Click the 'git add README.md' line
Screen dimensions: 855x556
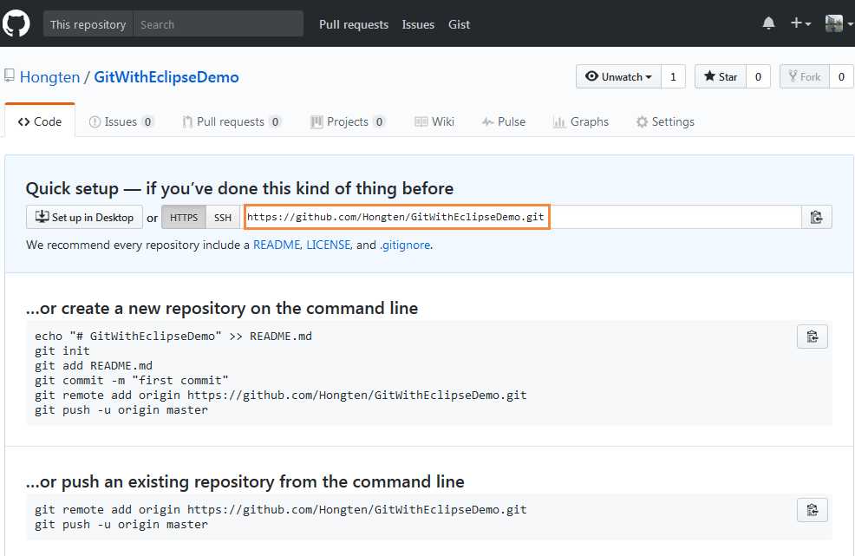(x=94, y=365)
